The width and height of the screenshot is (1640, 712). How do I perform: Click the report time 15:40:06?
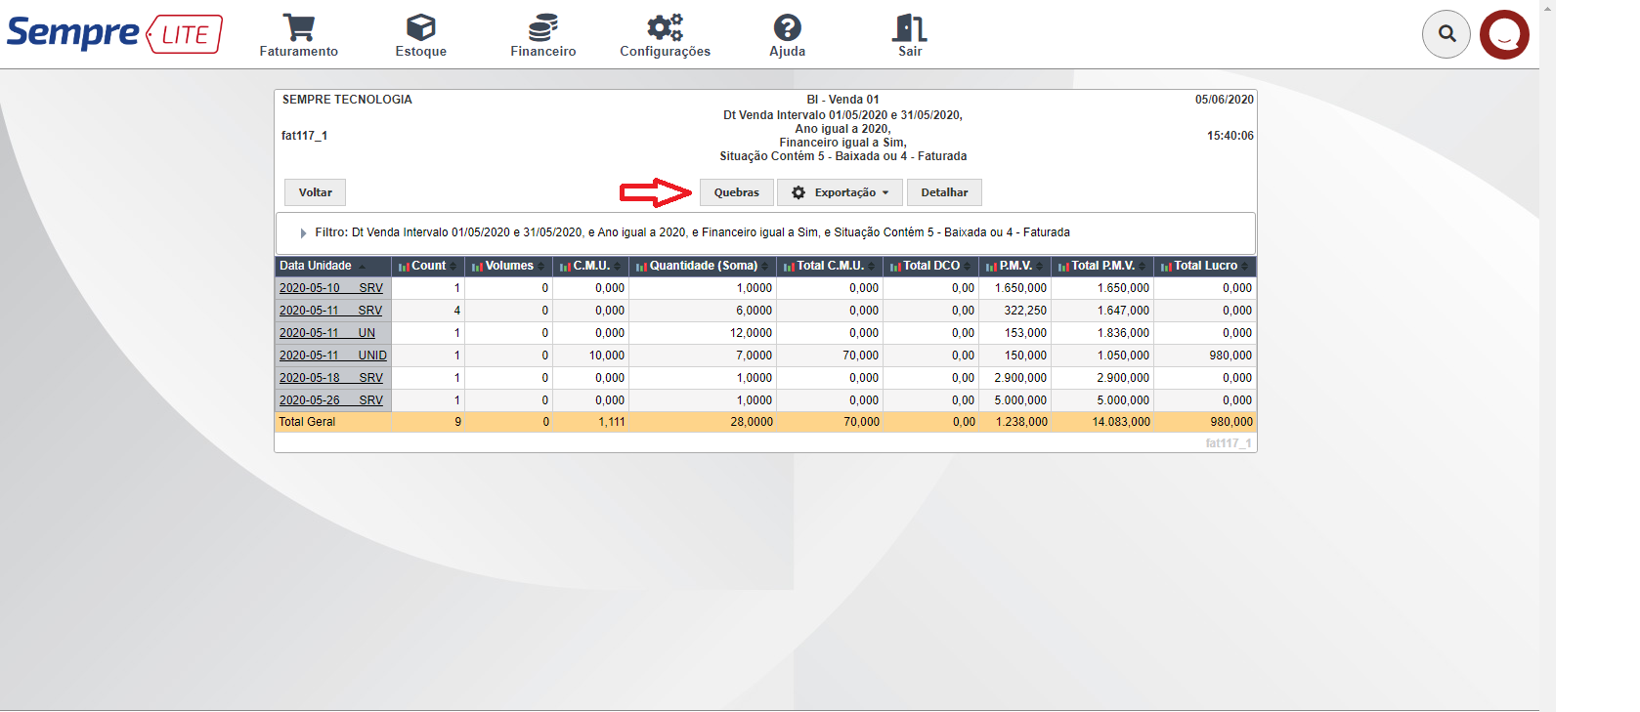(1230, 136)
